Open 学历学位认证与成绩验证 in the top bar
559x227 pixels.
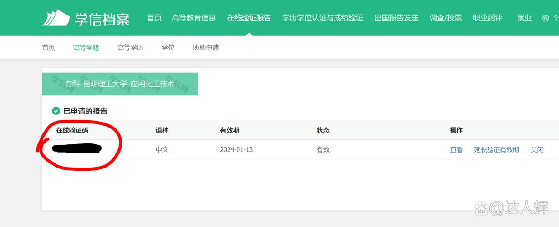pos(323,18)
